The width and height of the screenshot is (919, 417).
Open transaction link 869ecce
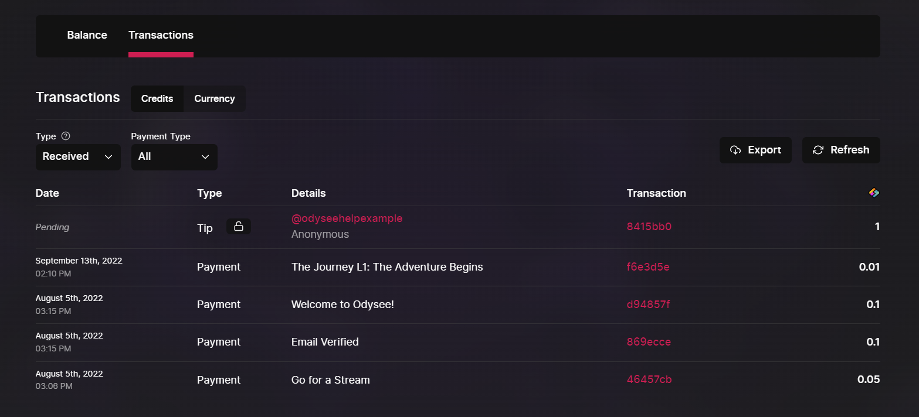[649, 342]
